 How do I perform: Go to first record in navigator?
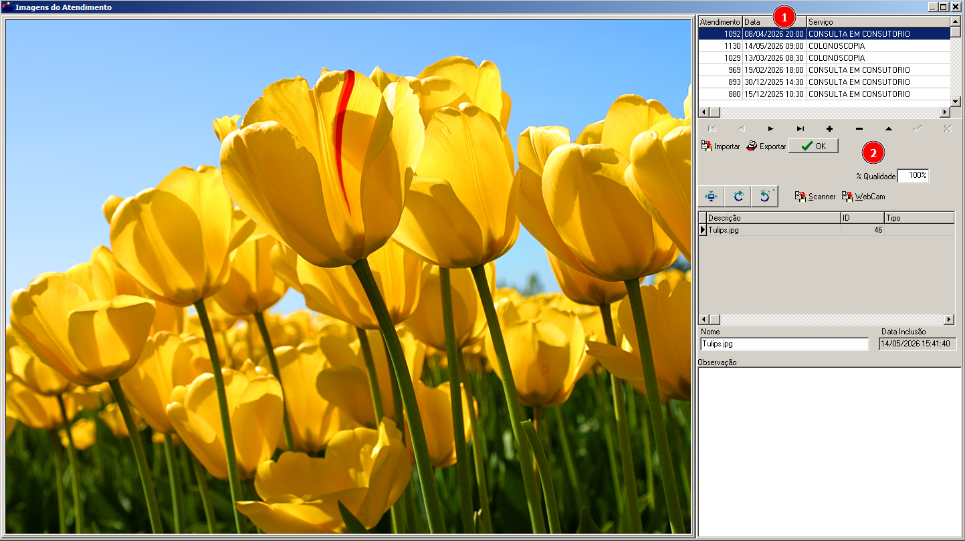(x=712, y=128)
